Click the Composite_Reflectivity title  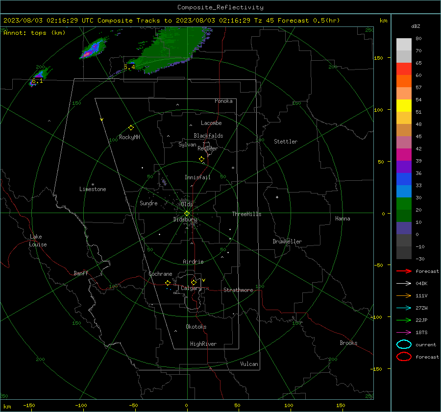[220, 7]
